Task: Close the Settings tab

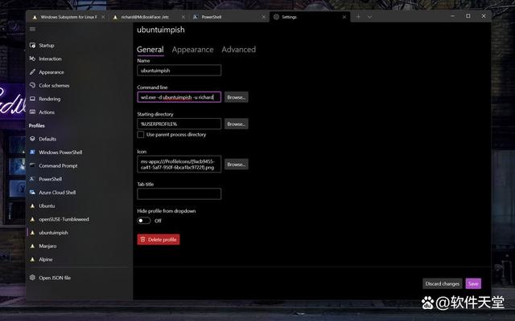Action: [x=344, y=17]
